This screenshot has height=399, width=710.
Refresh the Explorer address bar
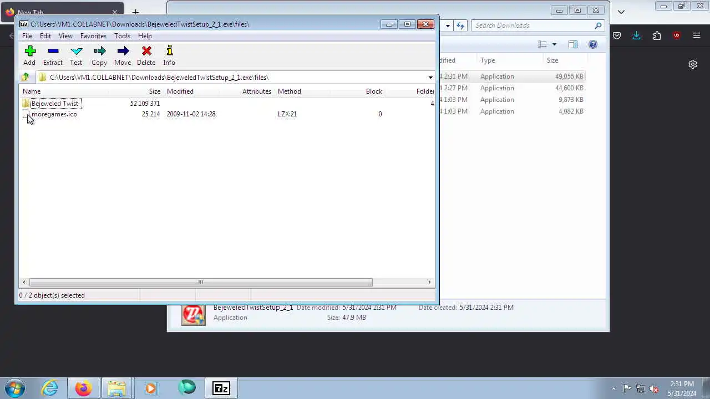point(460,25)
